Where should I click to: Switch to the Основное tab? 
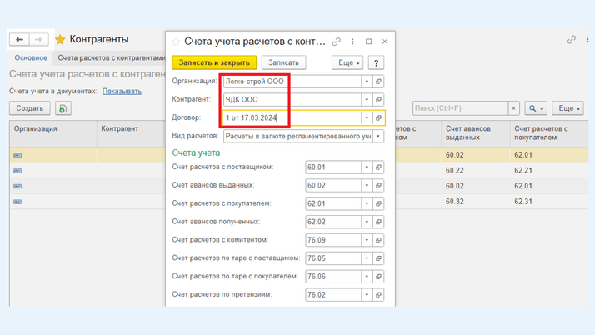click(x=31, y=58)
